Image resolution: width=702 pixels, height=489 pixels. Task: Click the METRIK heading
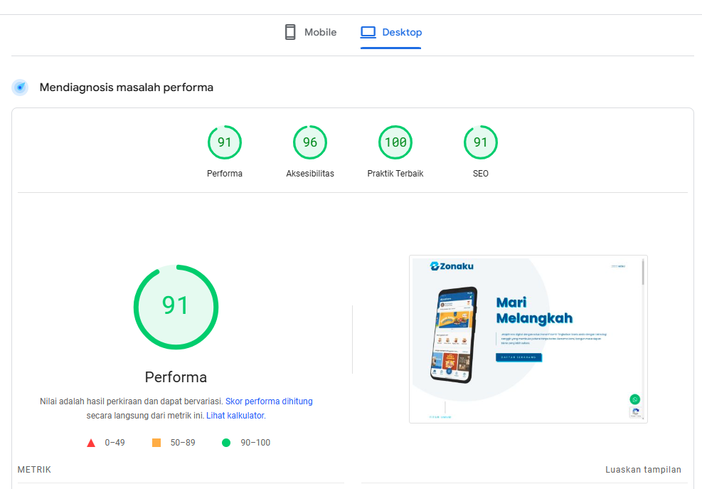34,470
